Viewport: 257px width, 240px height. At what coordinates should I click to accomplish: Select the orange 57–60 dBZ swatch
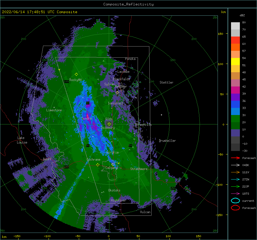click(235, 47)
